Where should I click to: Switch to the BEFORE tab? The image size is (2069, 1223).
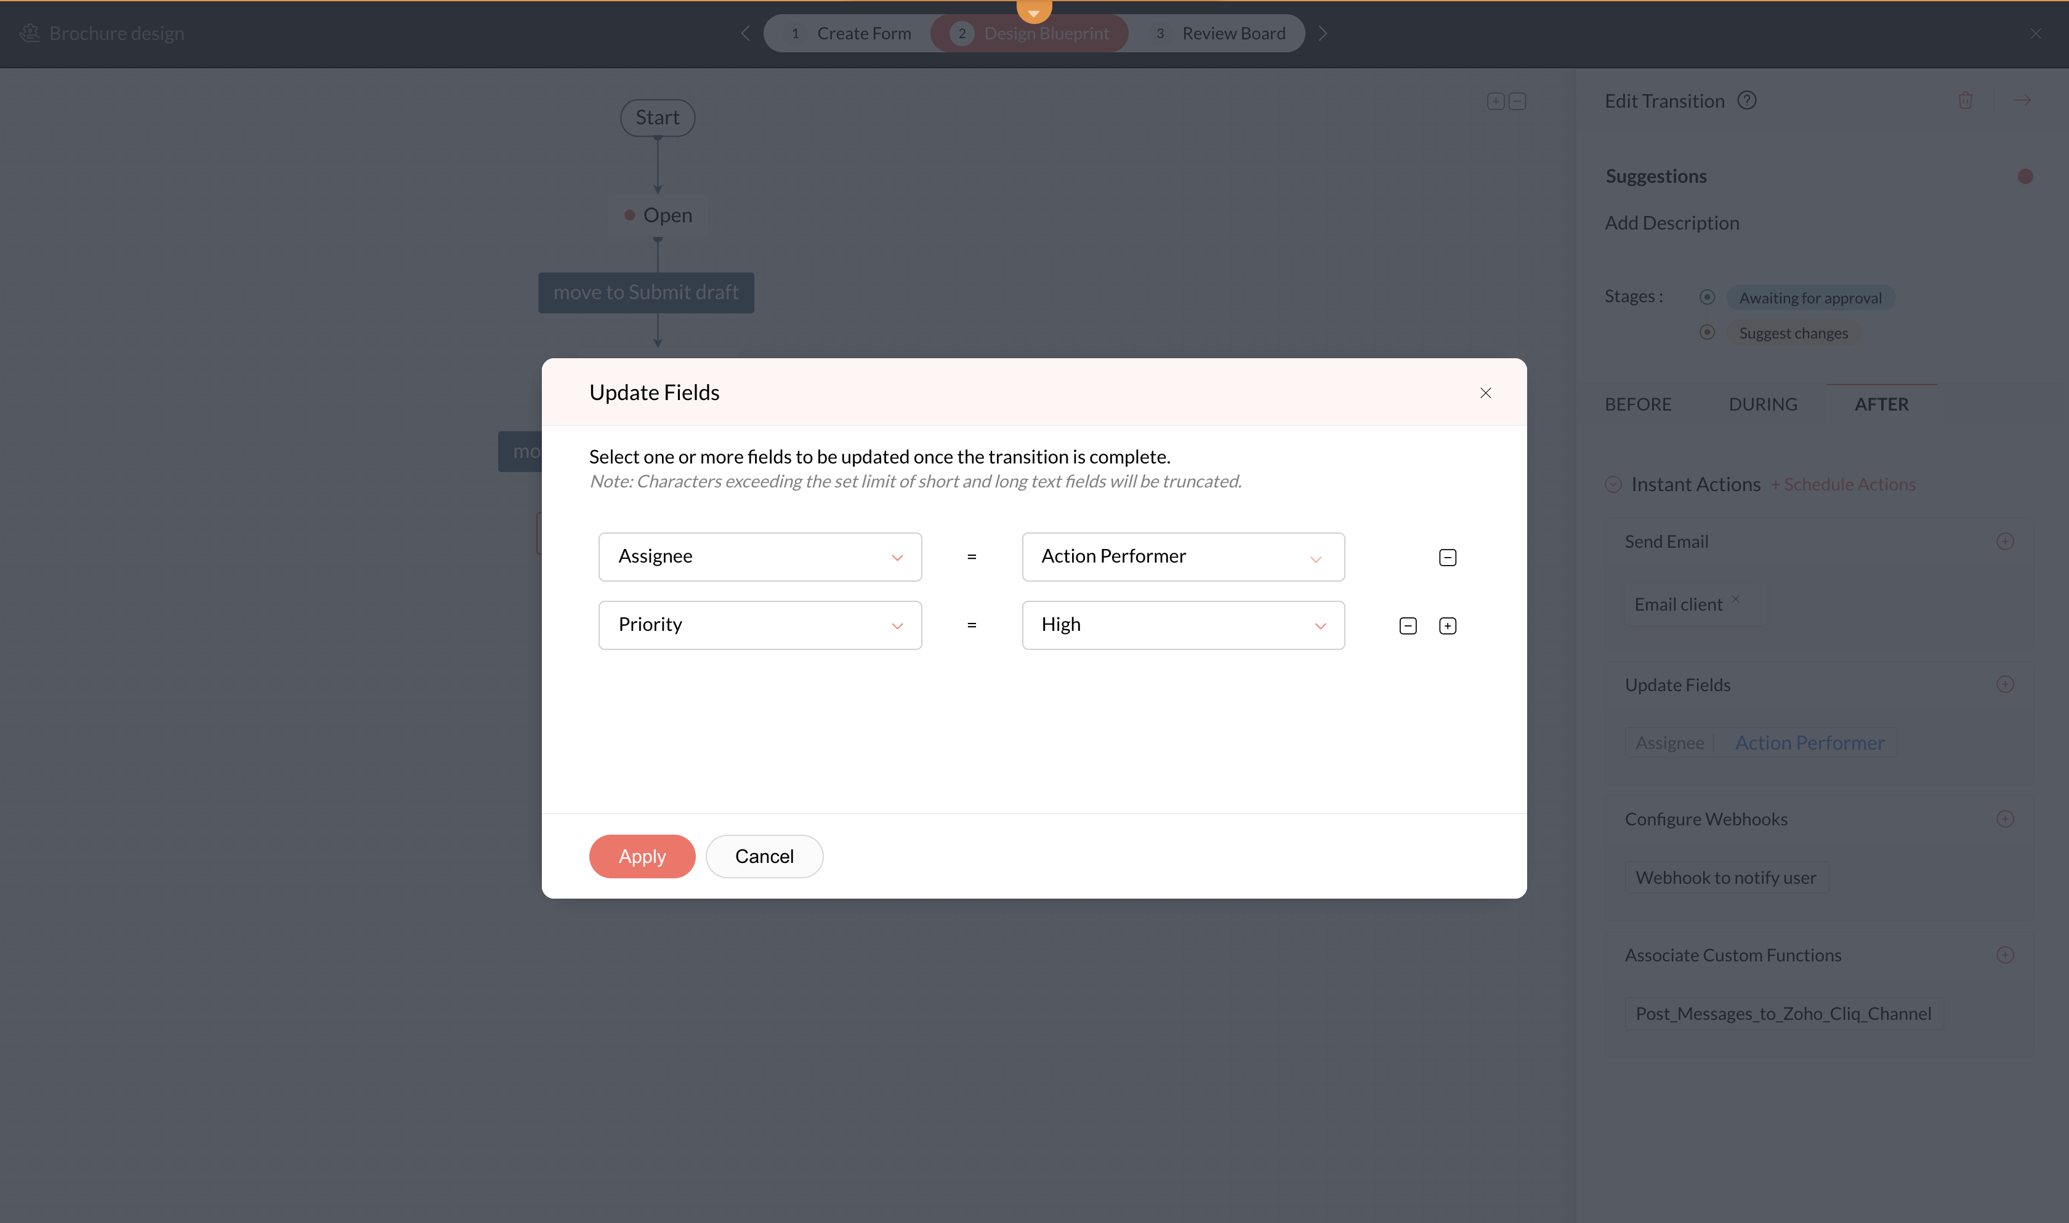[1637, 404]
